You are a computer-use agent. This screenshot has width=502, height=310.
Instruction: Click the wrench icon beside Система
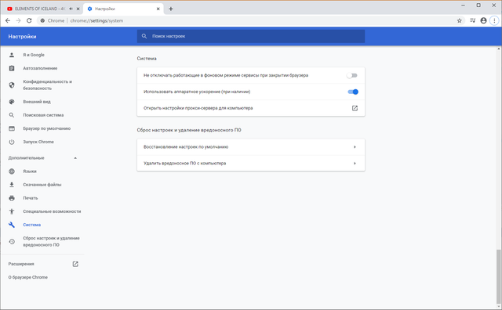[x=12, y=225]
